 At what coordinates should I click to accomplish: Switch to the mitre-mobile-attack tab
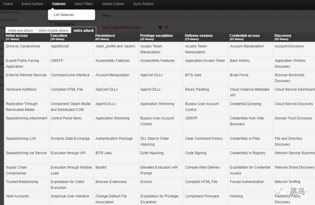coord(53,30)
